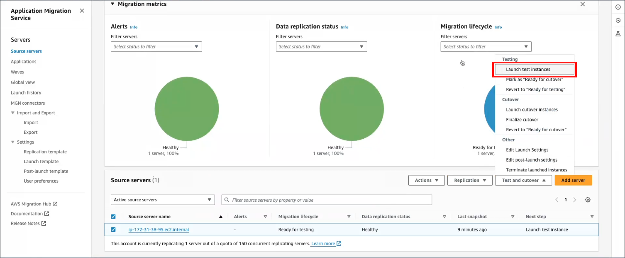
Task: Select Mark as "Ready for cutover"
Action: pyautogui.click(x=535, y=80)
